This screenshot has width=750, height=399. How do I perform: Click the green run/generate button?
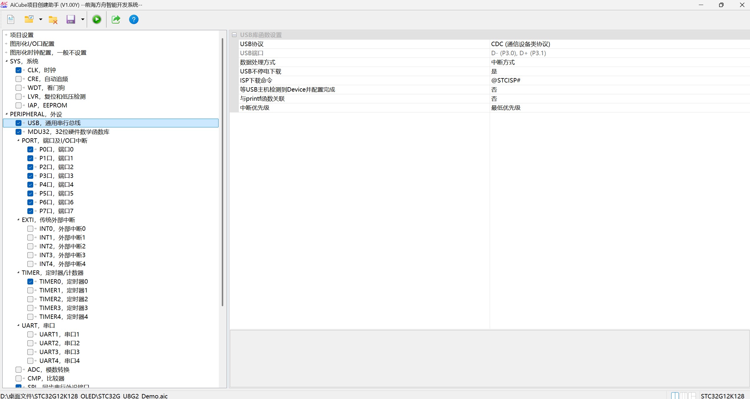tap(97, 20)
